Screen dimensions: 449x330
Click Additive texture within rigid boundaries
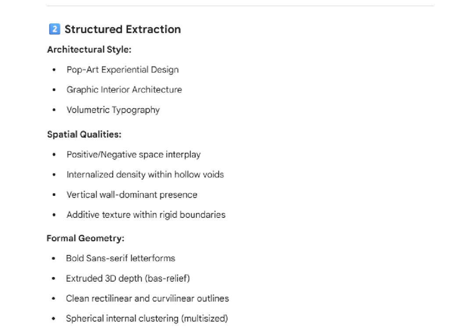[x=146, y=215]
